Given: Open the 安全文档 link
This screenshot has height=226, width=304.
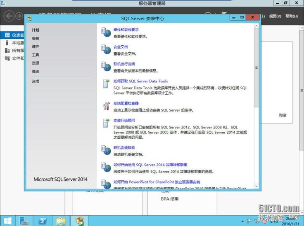Looking at the screenshot, I should (121, 47).
